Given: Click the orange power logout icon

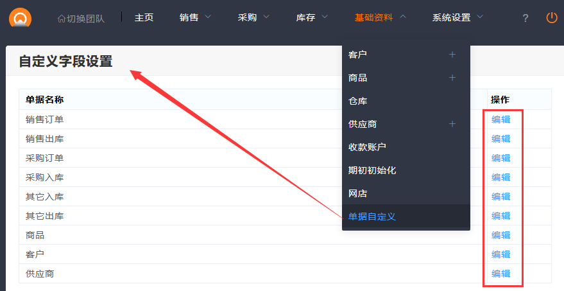Looking at the screenshot, I should point(552,18).
